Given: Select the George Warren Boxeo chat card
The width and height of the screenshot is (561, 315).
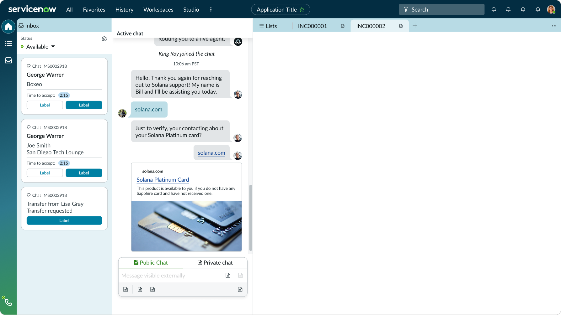Looking at the screenshot, I should 64,86.
